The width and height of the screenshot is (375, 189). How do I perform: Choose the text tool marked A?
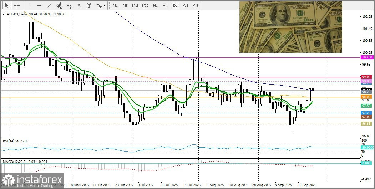[79, 5]
